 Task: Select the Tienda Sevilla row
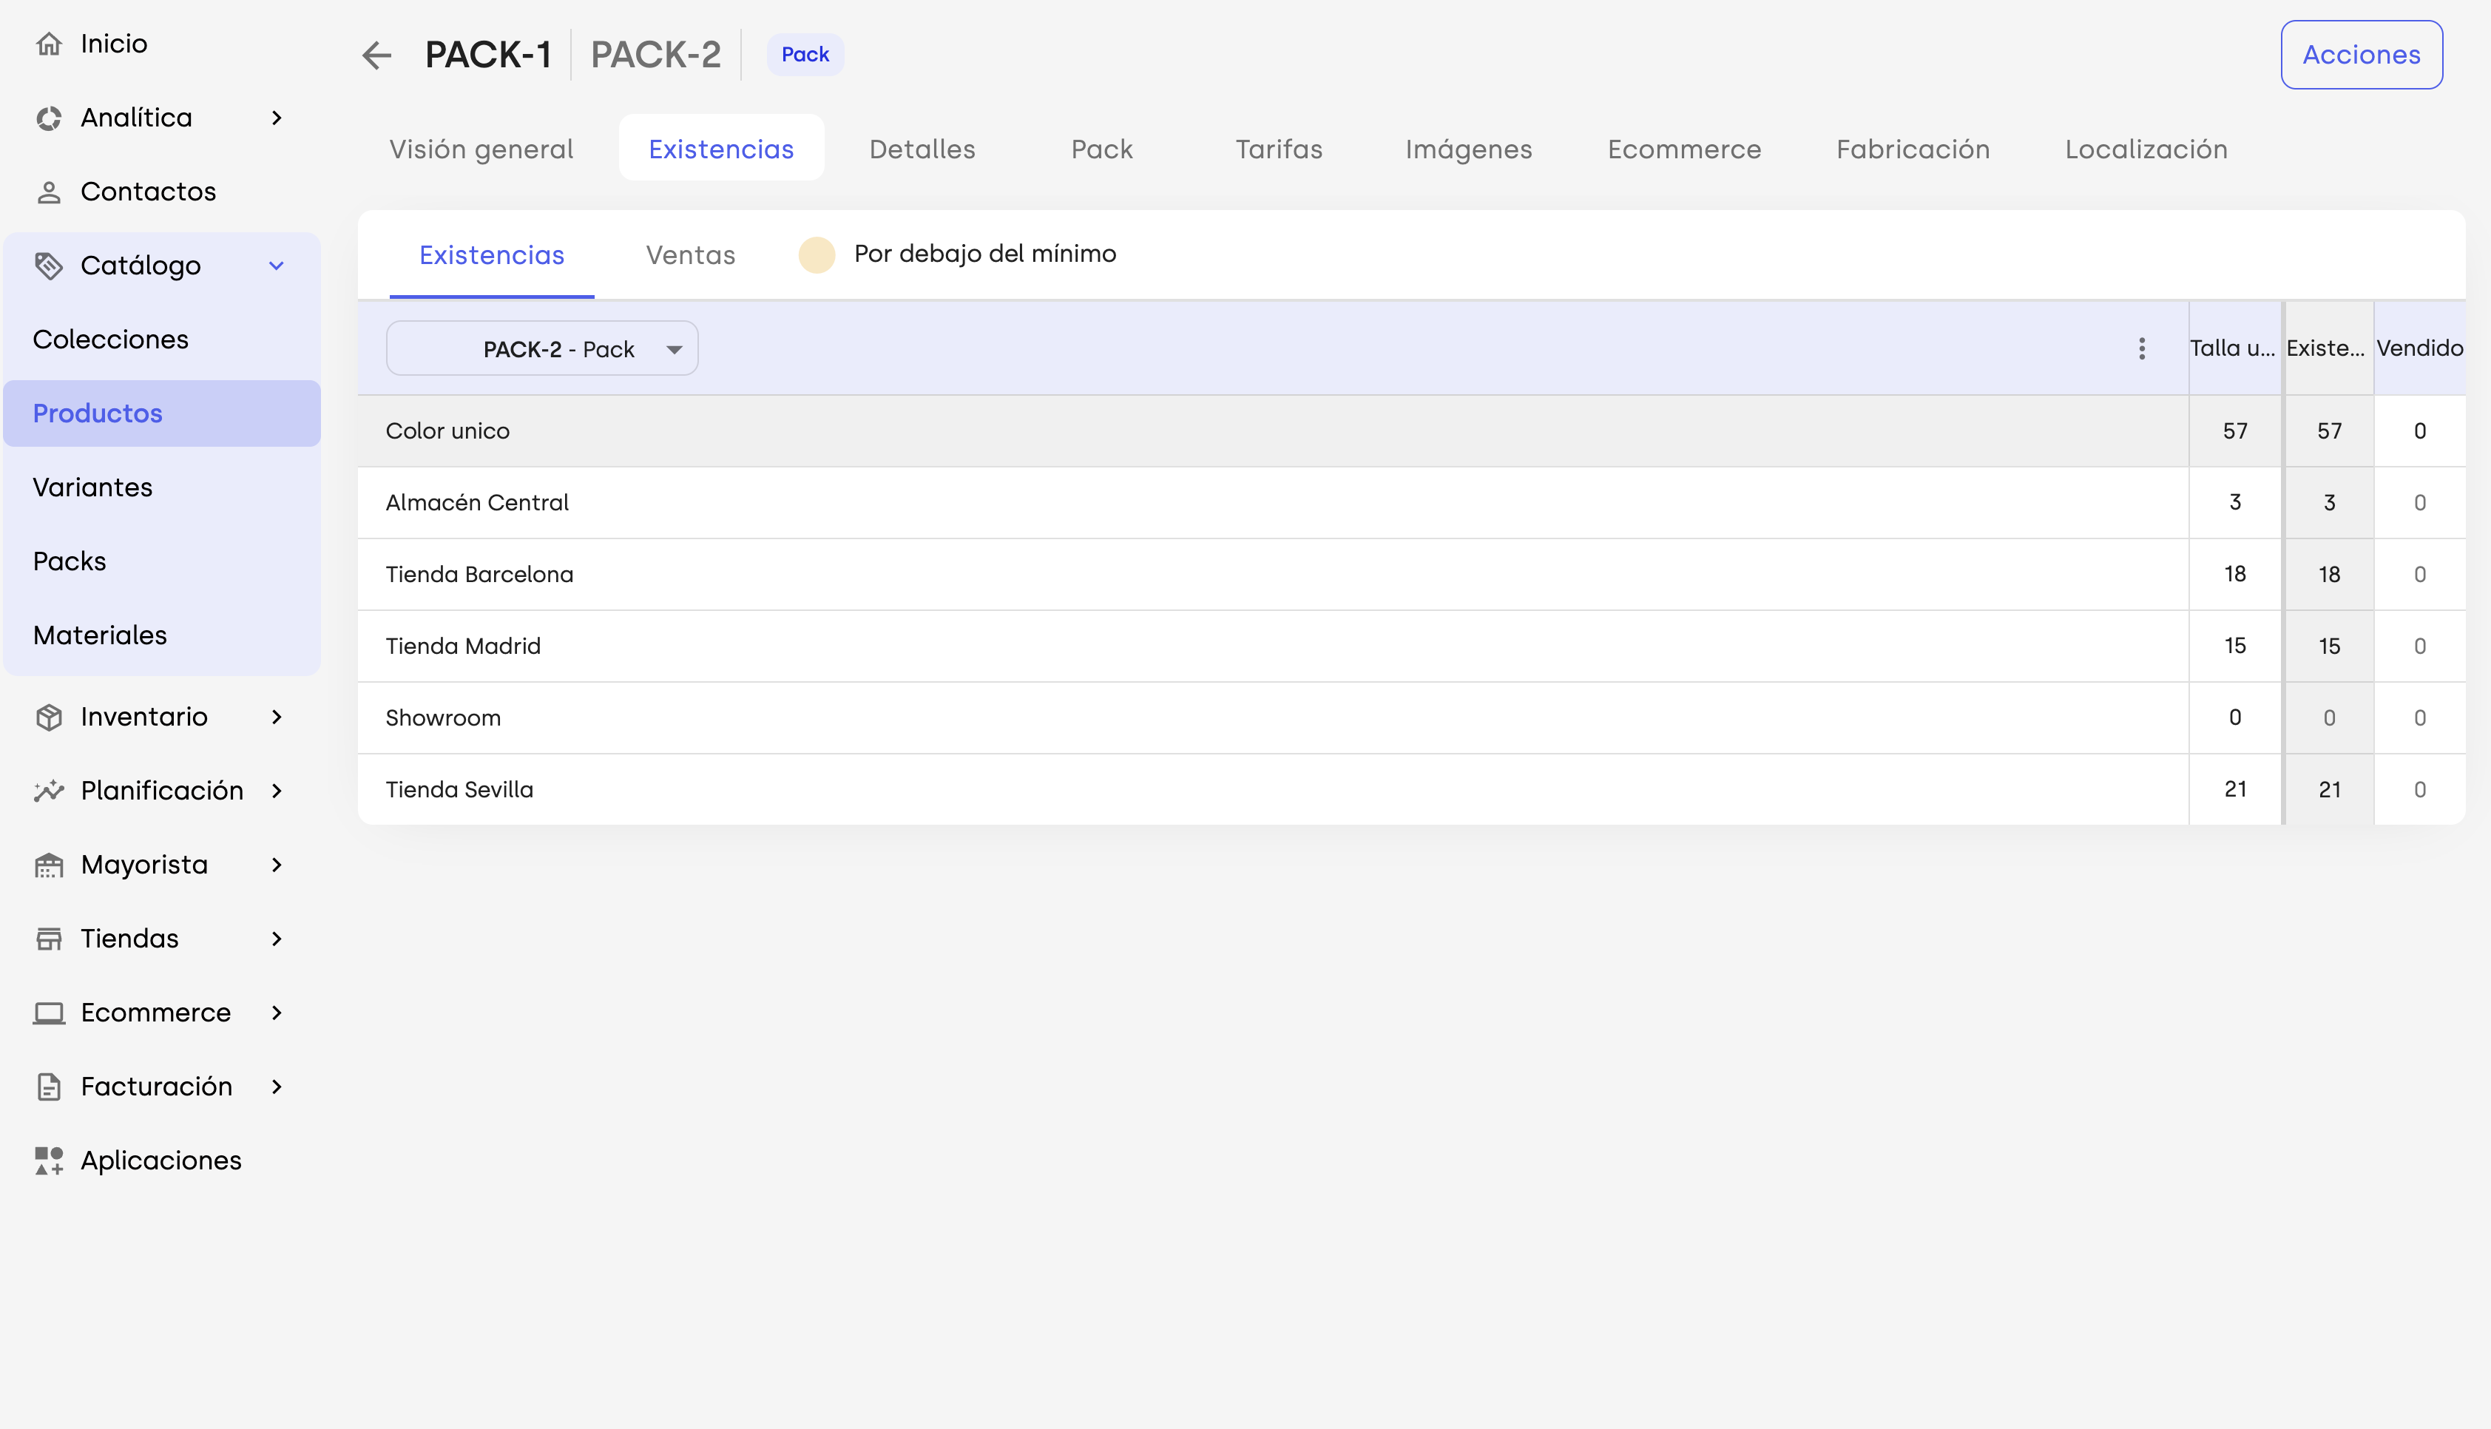1411,789
